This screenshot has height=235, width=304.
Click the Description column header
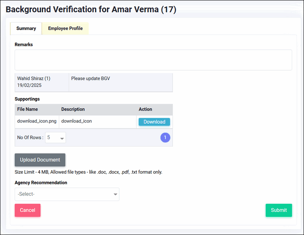pos(73,109)
